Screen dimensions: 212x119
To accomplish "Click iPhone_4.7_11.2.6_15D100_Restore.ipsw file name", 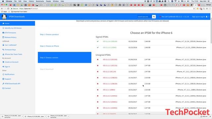I will 191,41.
